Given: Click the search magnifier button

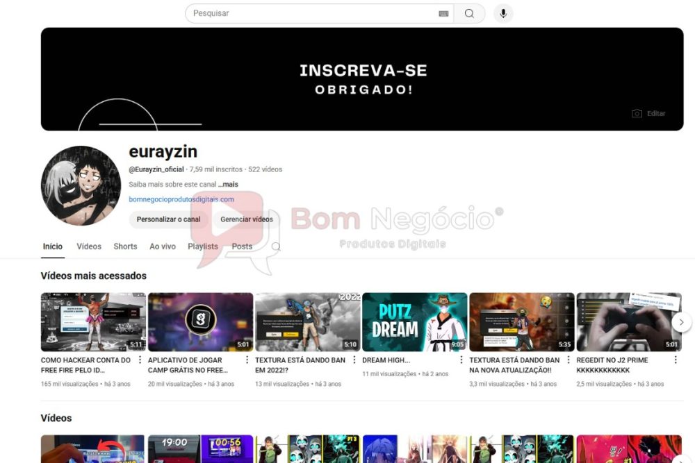Looking at the screenshot, I should click(469, 13).
